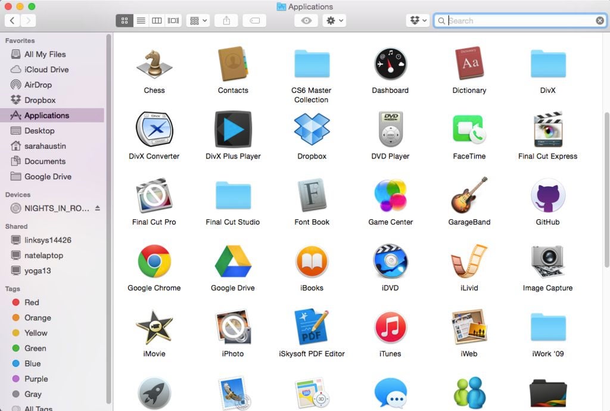Select the Dictionary app icon

[469, 64]
